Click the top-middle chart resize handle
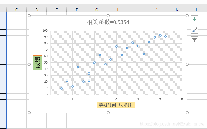This screenshot has height=129, width=207. [108, 16]
